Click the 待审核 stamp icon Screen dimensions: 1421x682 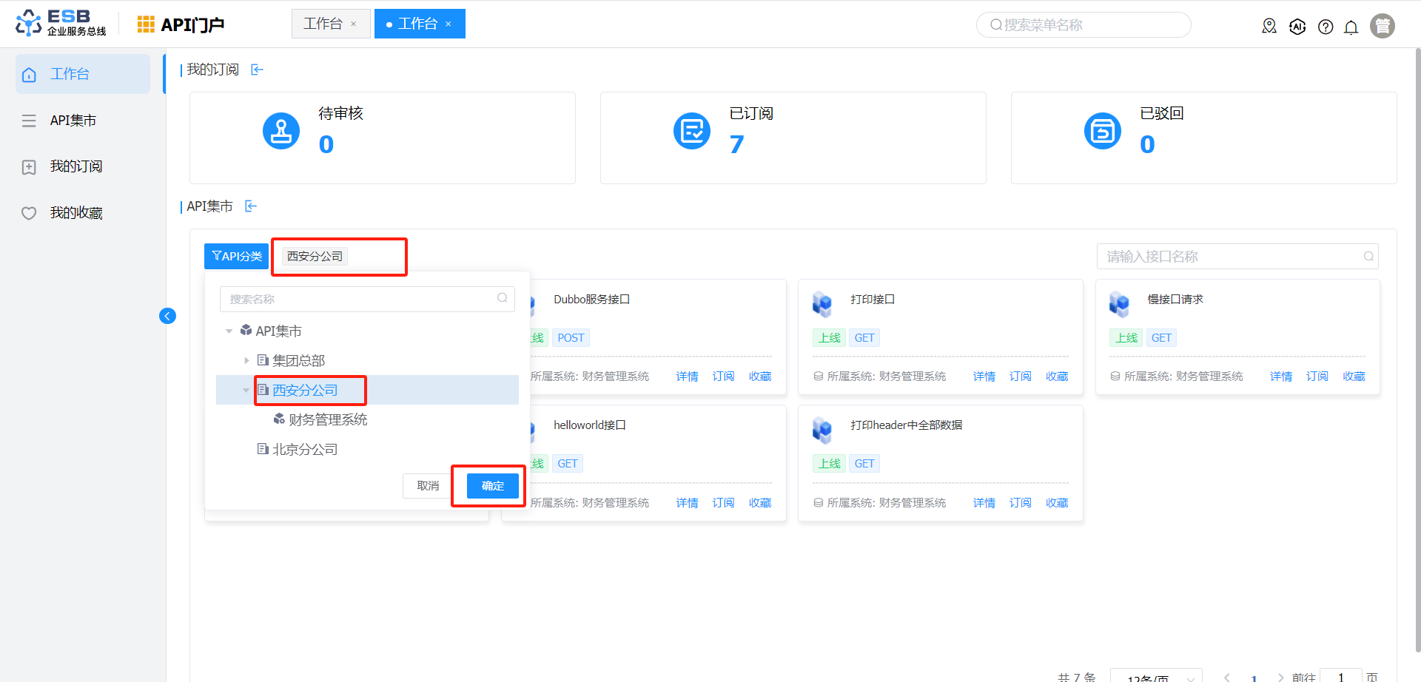[x=281, y=131]
